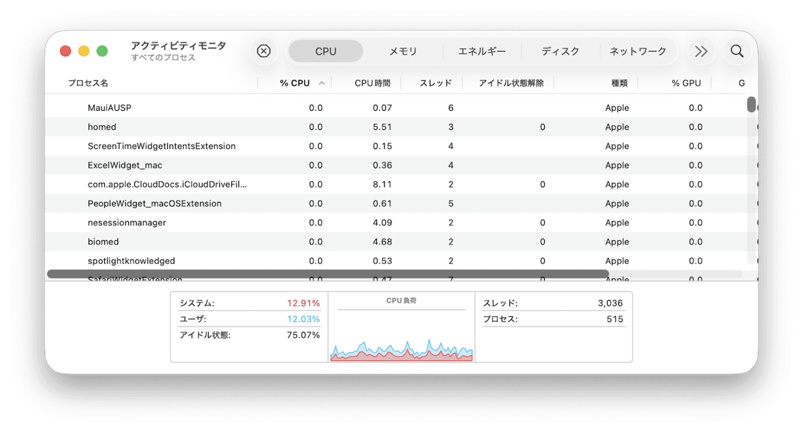Click thread count 6 for MauiAUSP
This screenshot has height=433, width=803.
451,108
